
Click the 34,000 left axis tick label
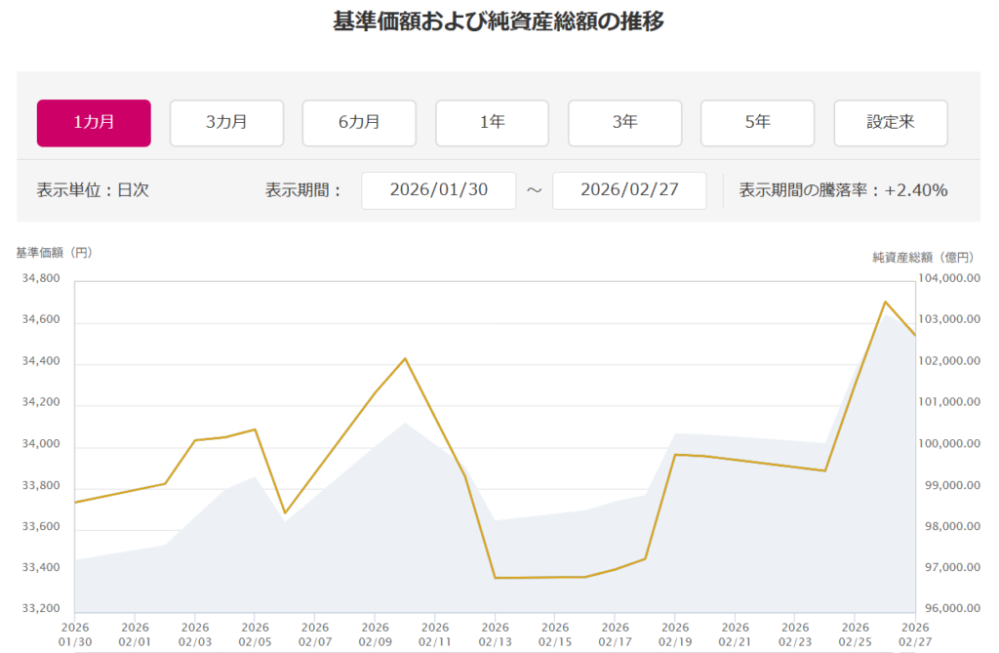coord(40,445)
